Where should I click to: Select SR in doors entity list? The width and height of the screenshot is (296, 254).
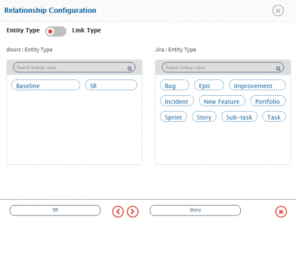tap(111, 85)
